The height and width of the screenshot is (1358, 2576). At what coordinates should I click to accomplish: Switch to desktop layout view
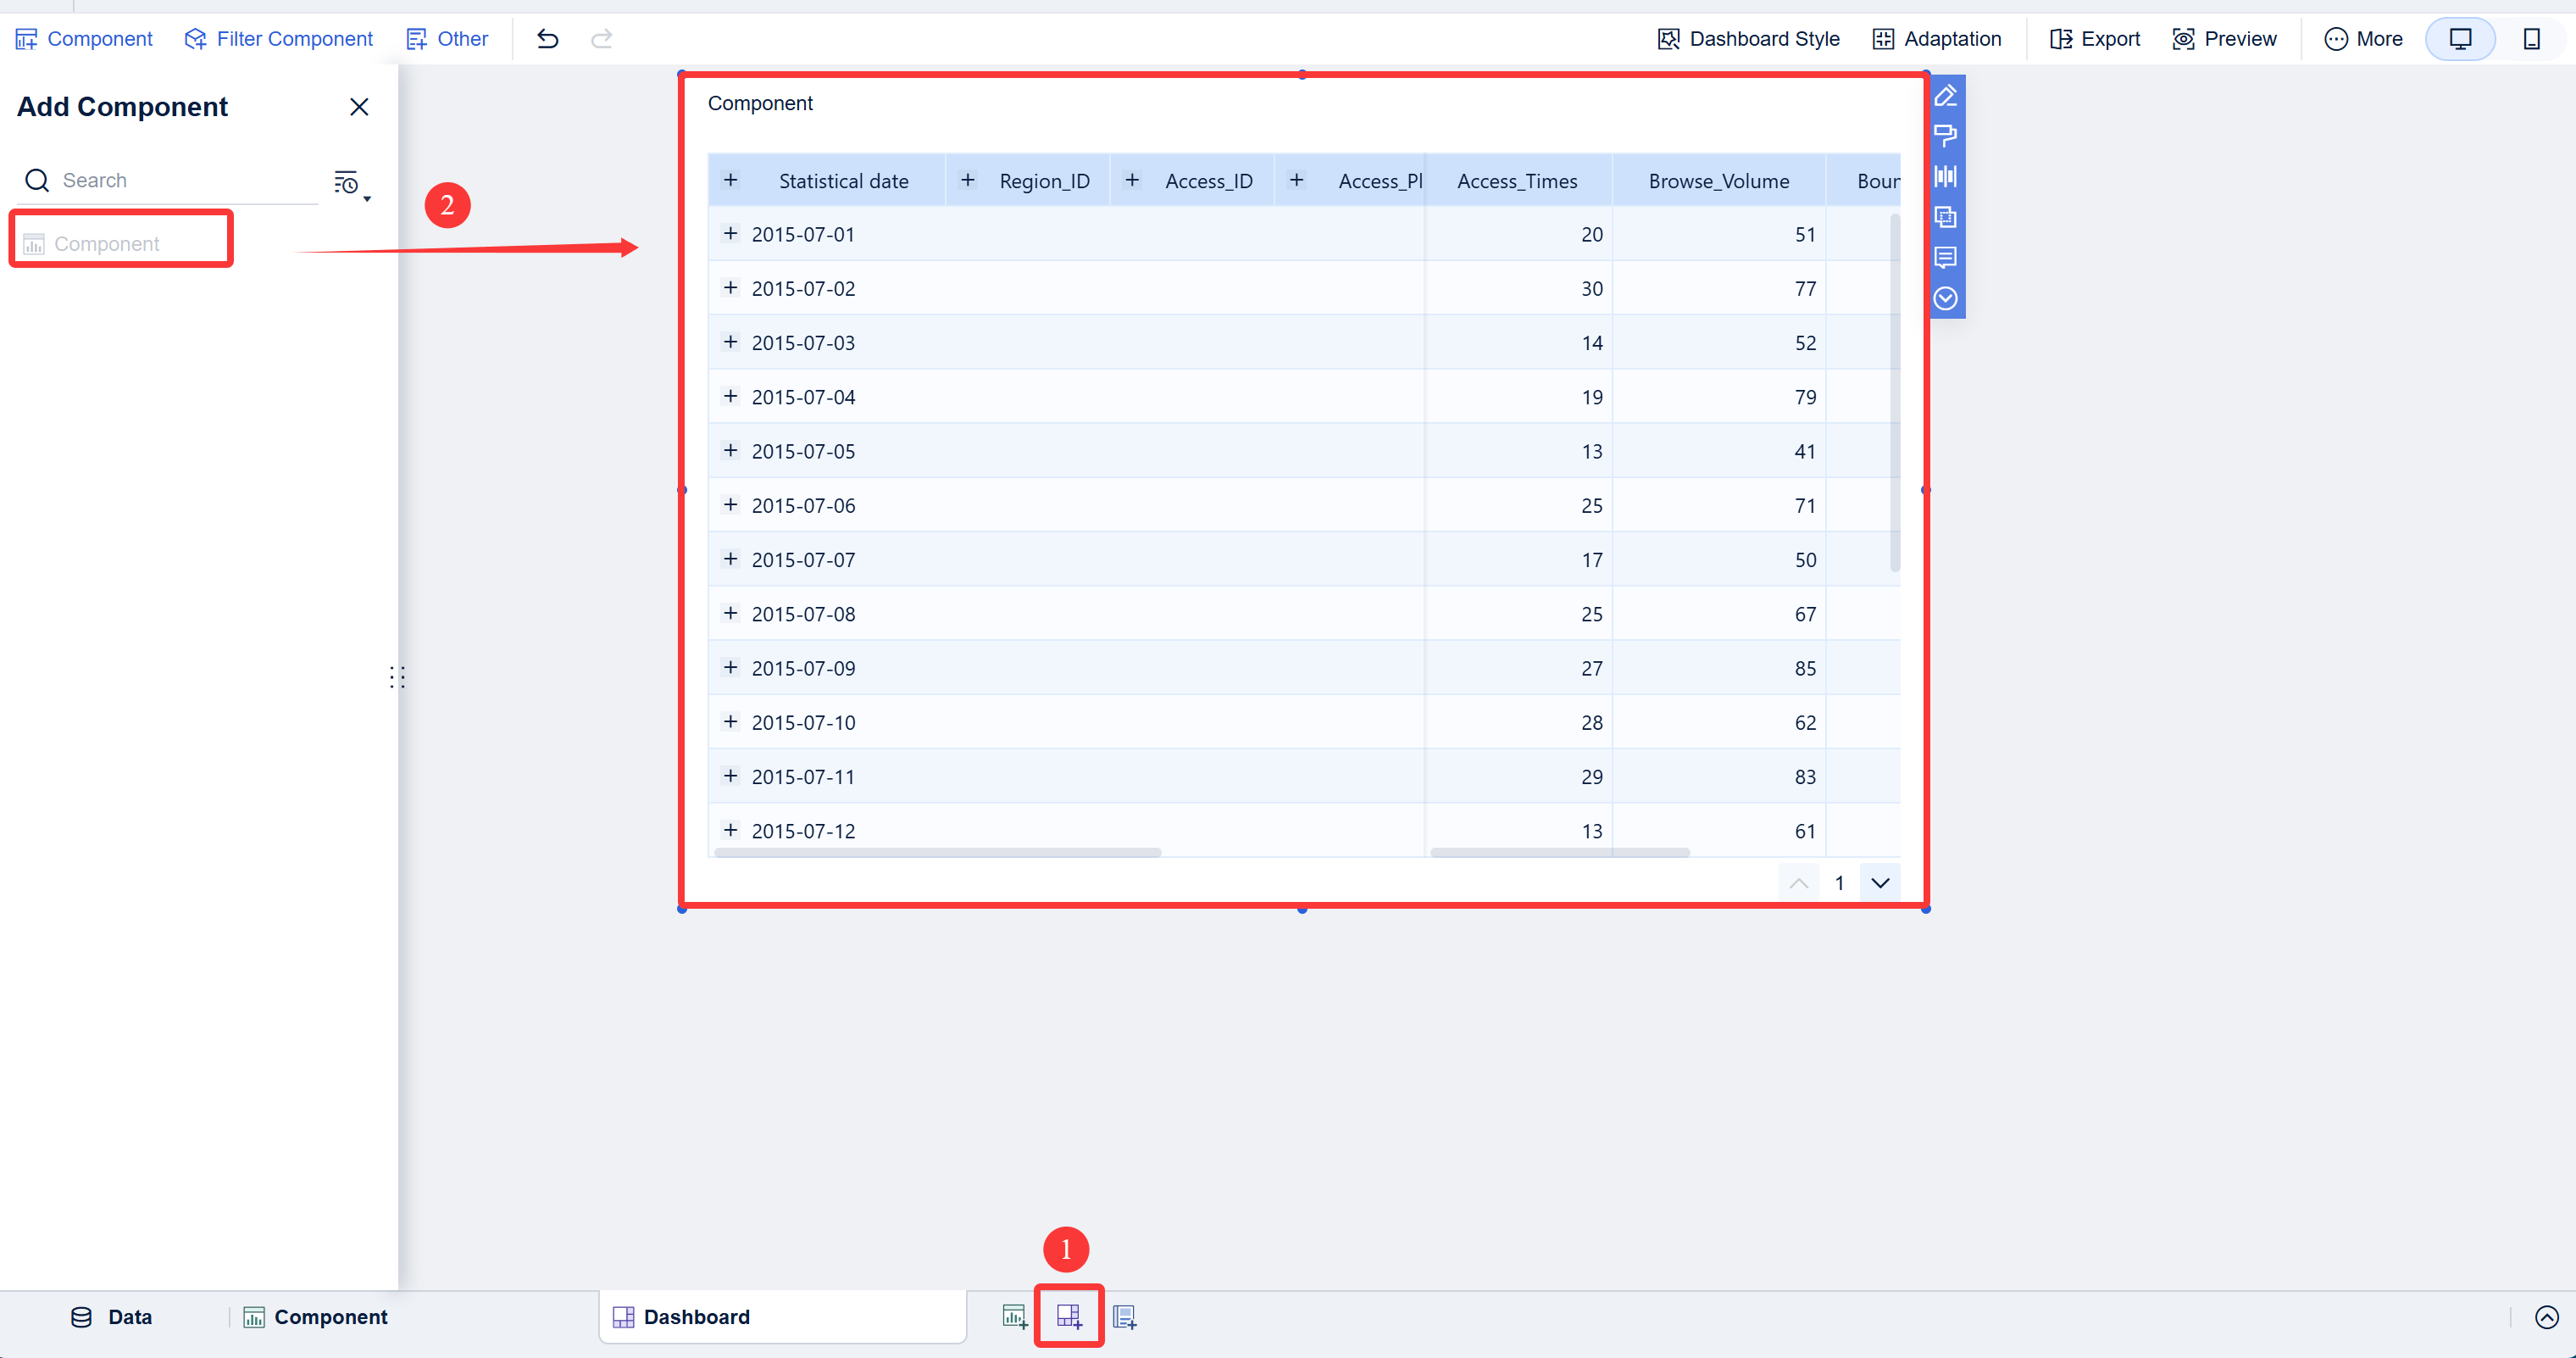(x=2460, y=39)
